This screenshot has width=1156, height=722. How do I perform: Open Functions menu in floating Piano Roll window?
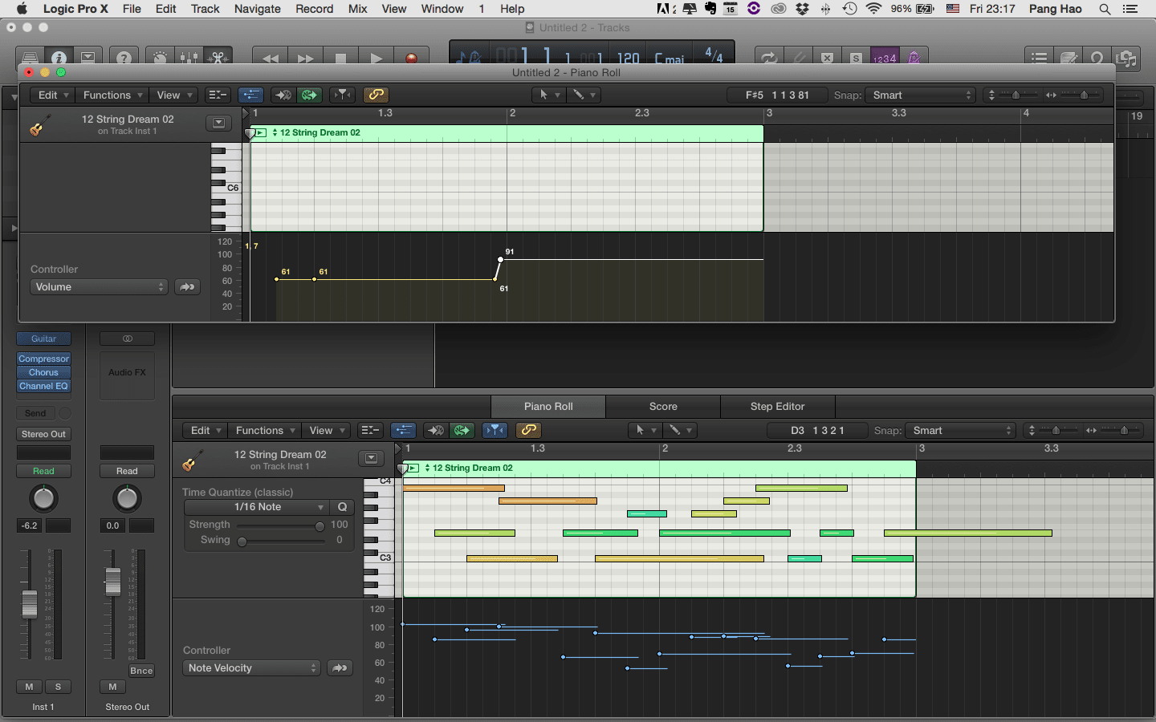click(112, 95)
